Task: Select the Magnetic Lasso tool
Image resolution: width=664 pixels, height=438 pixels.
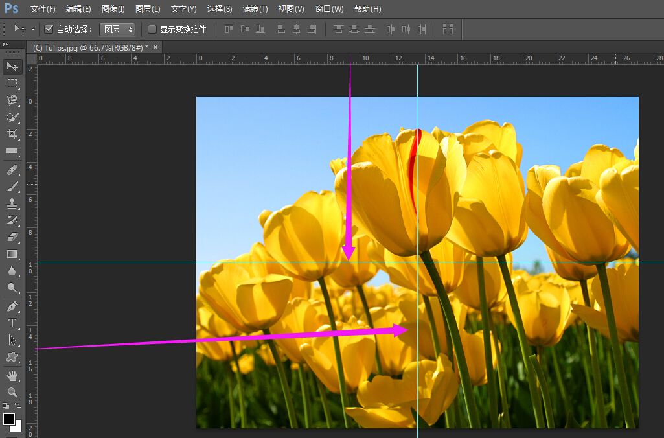Action: 12,100
